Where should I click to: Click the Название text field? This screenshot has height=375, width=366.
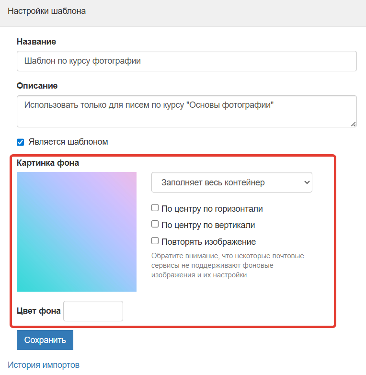coord(186,61)
